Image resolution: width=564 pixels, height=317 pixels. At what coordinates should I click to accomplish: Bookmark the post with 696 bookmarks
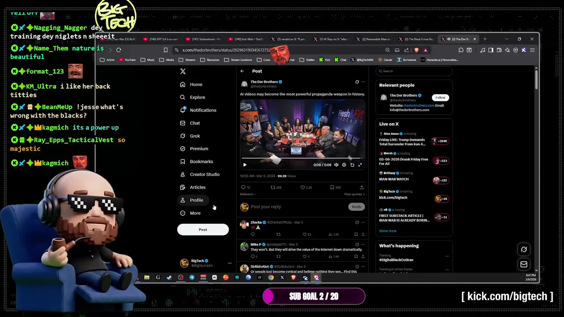pyautogui.click(x=335, y=188)
